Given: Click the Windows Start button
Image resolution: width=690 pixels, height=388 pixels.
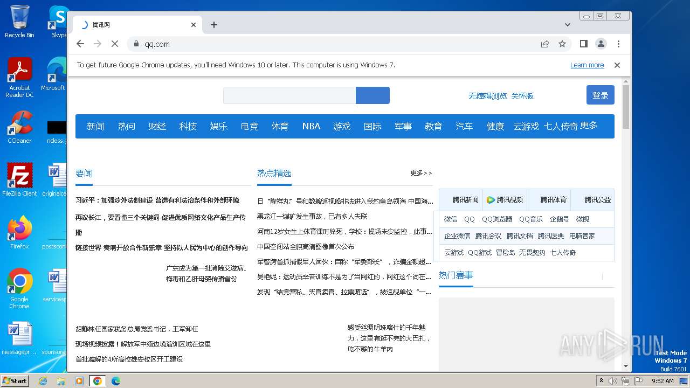Looking at the screenshot, I should pyautogui.click(x=15, y=380).
